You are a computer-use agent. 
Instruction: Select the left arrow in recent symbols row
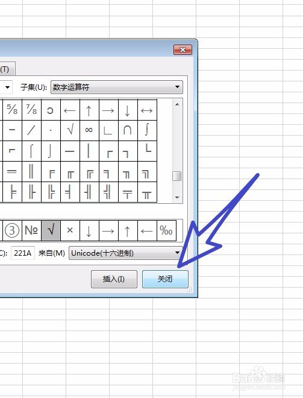tap(148, 230)
